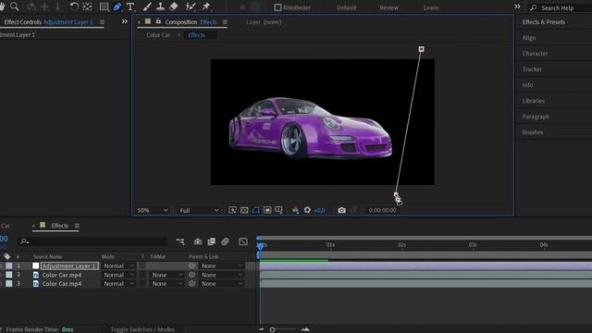Select the Pan Behind anchor point tool
Image resolution: width=592 pixels, height=333 pixels.
coord(88,6)
